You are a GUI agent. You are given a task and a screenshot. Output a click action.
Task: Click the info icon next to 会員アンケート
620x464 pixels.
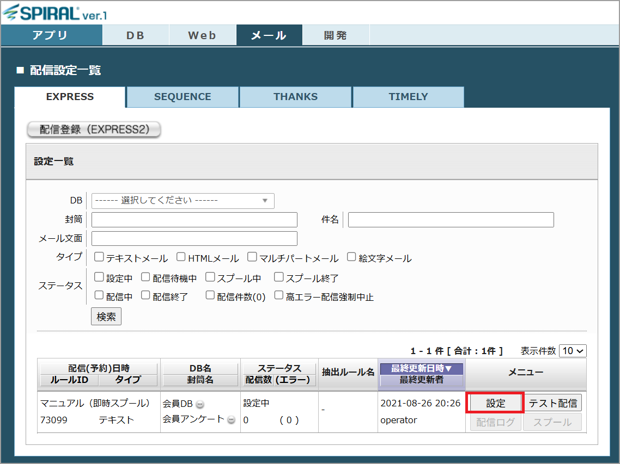pos(231,419)
